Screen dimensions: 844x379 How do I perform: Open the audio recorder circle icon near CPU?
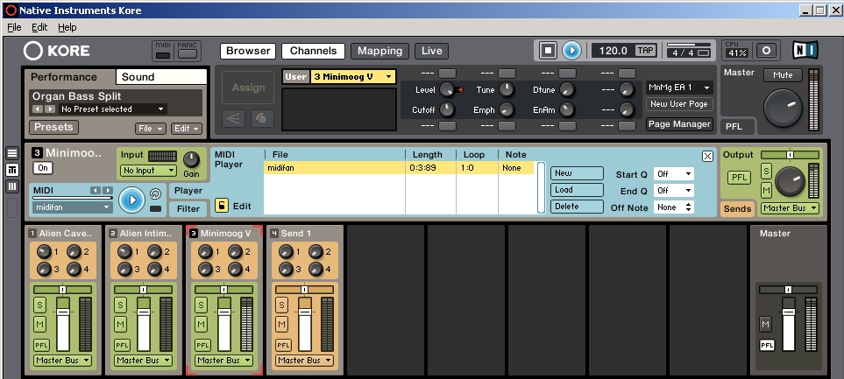coord(767,51)
